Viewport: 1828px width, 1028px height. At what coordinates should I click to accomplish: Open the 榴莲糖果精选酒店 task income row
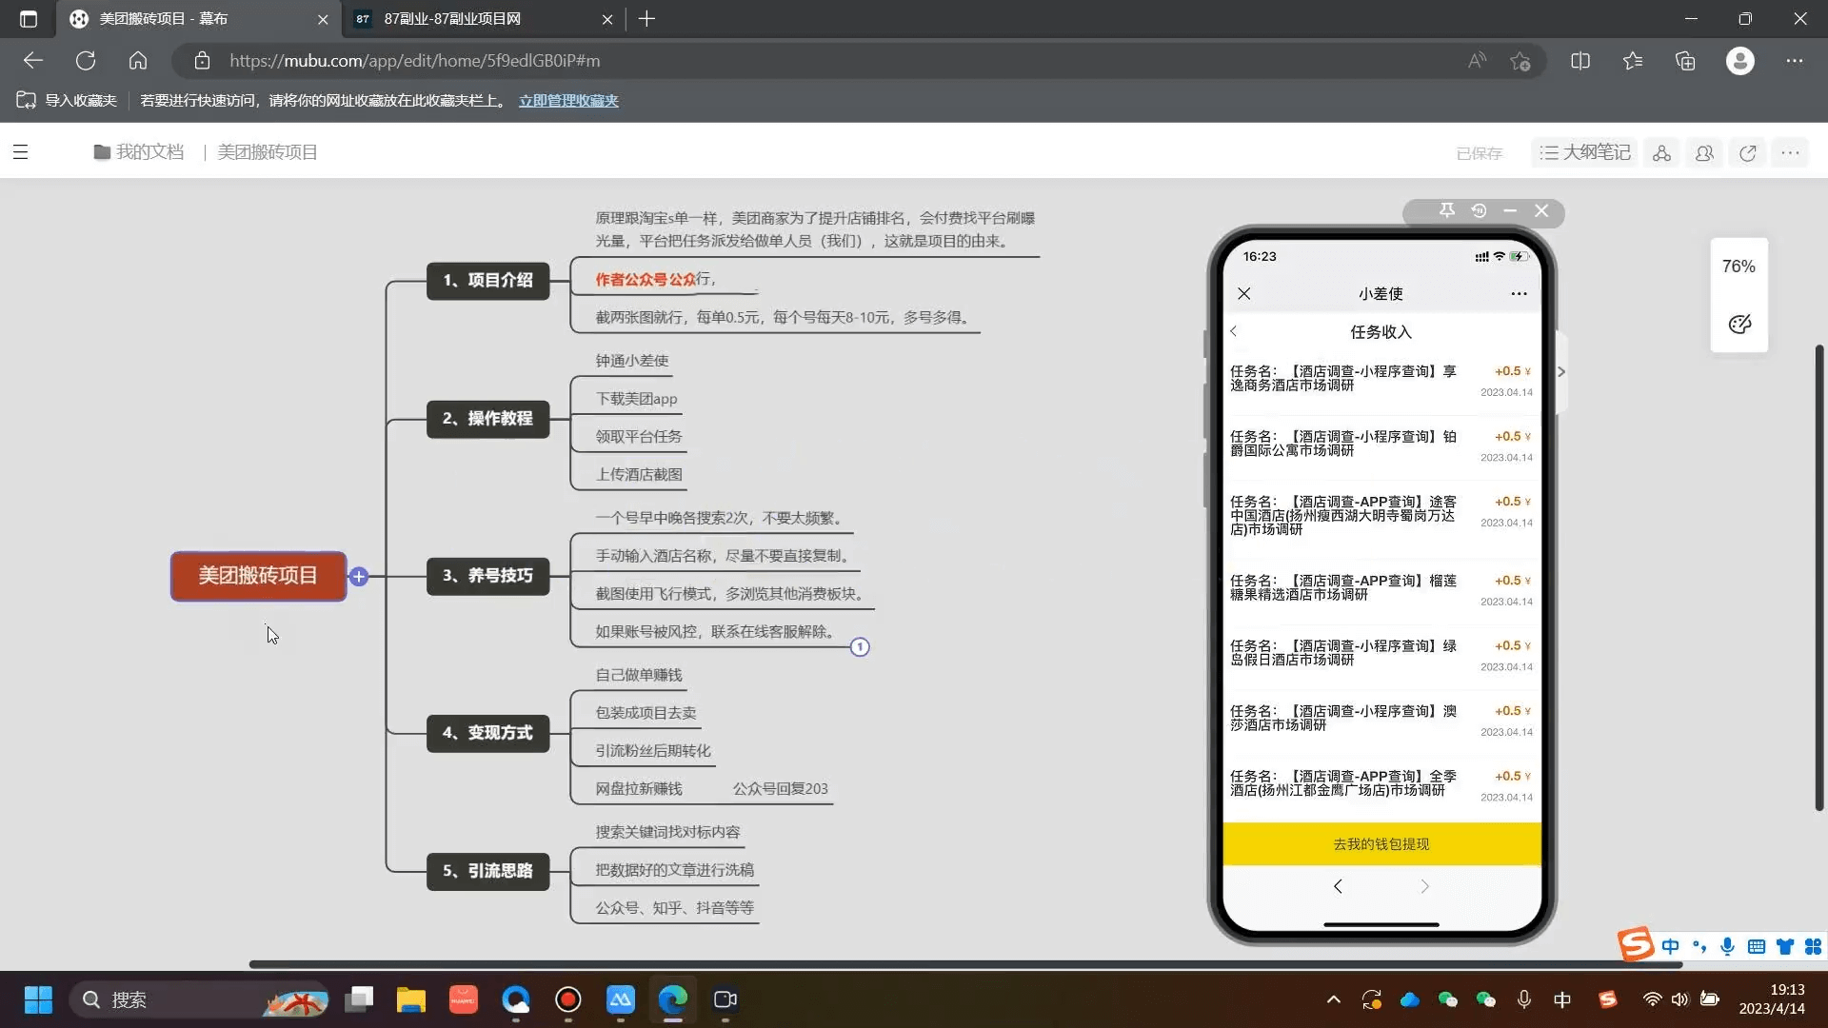tap(1381, 590)
